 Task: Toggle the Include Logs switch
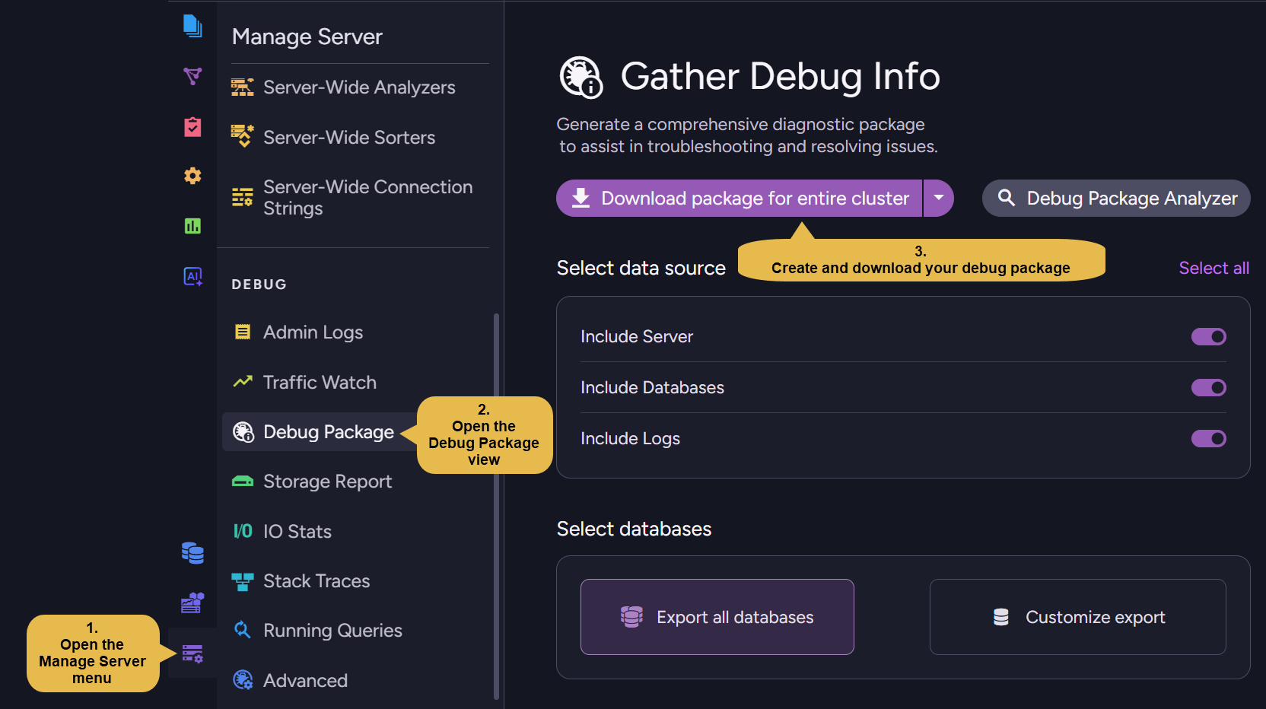(1208, 438)
